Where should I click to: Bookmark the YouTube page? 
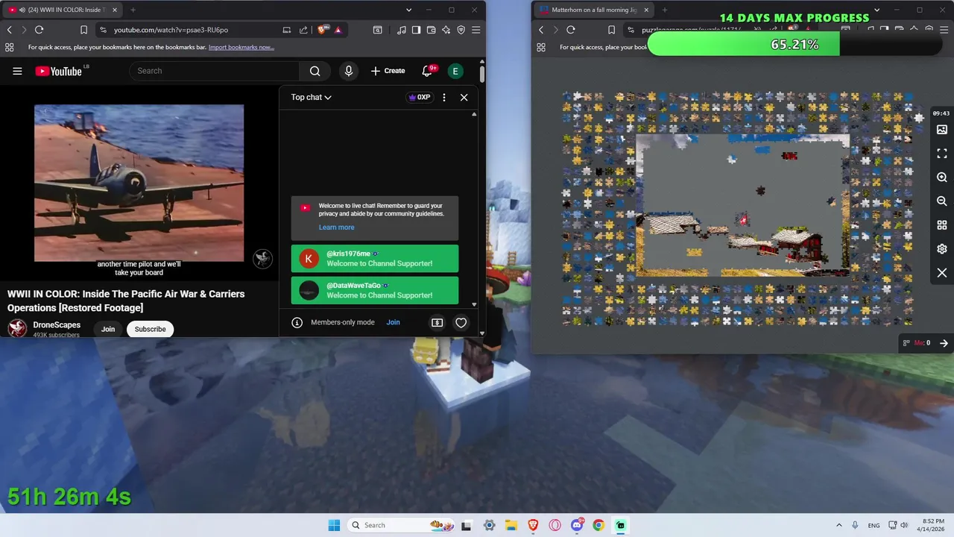(83, 30)
